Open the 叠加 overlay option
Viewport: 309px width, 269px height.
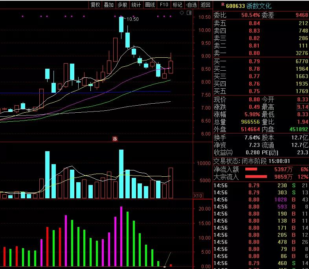coord(109,5)
